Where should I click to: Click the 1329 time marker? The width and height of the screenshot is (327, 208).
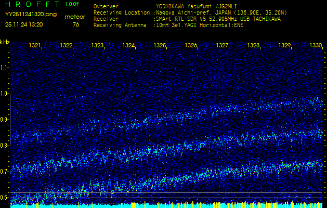pos(284,45)
